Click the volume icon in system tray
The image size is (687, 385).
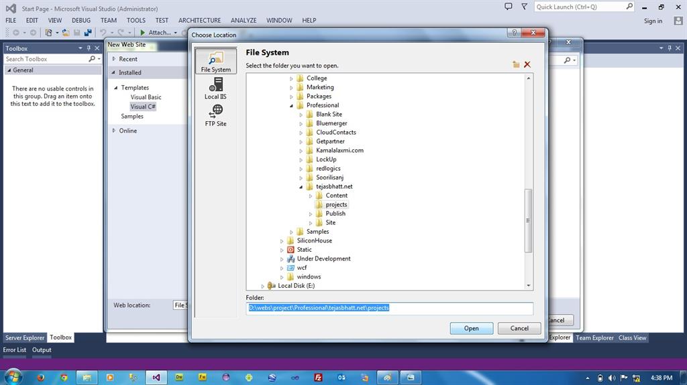tap(612, 378)
